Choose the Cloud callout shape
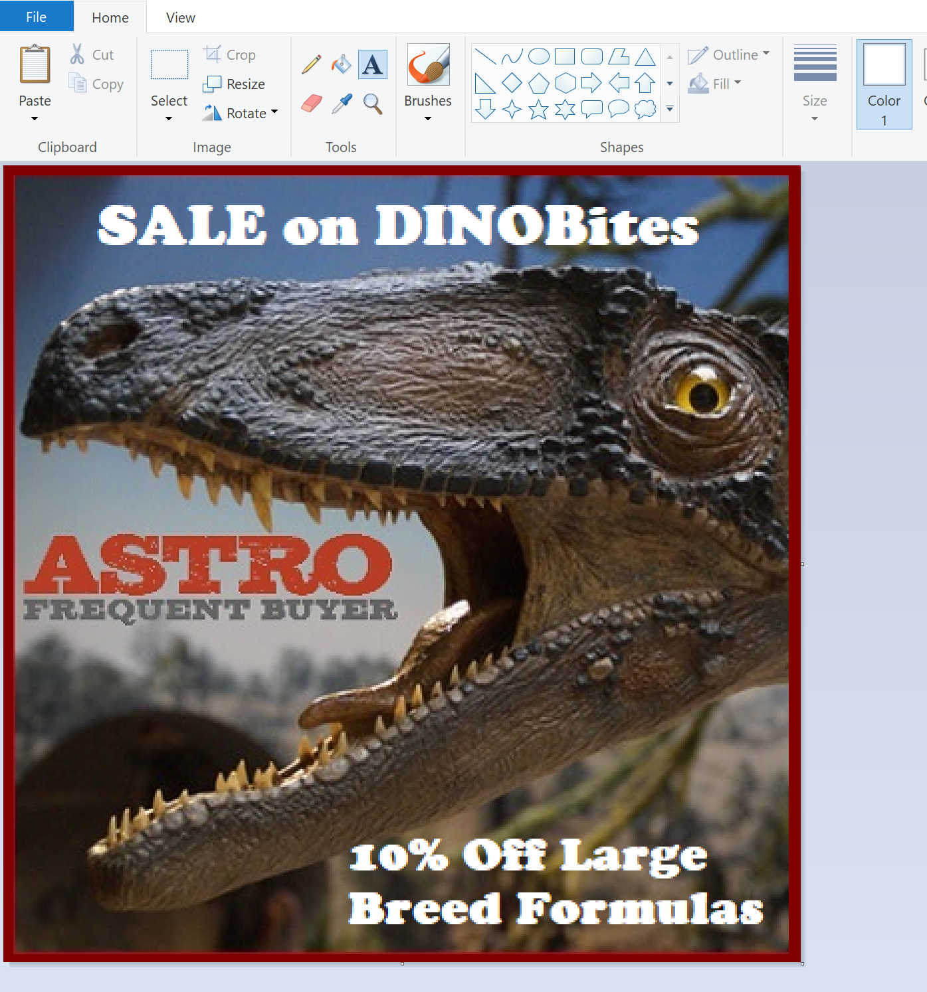The height and width of the screenshot is (992, 927). (645, 109)
